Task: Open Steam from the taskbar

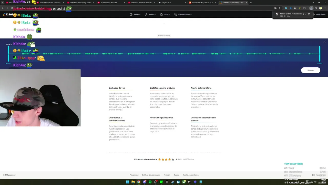Action: point(172,182)
